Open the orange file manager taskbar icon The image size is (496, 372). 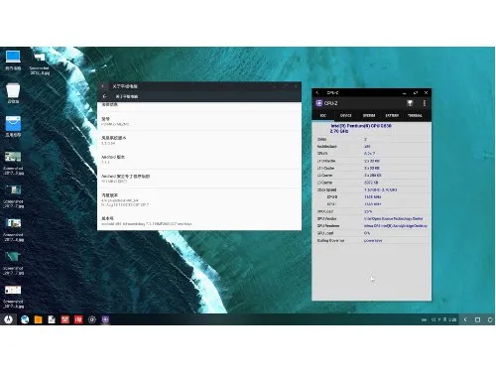point(38,319)
